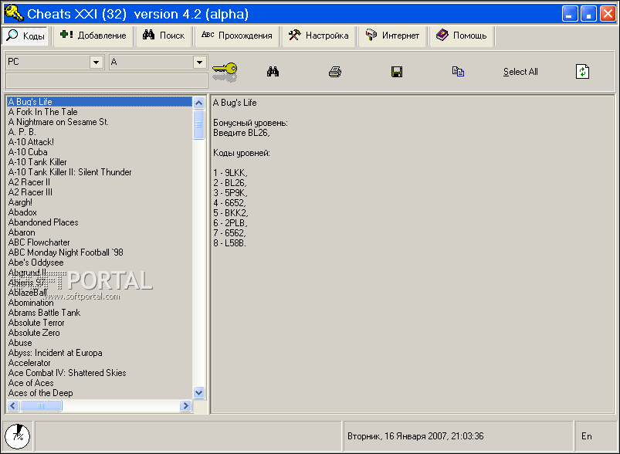The image size is (620, 454).
Task: Select Aargh! in the game list
Action: pyautogui.click(x=100, y=202)
